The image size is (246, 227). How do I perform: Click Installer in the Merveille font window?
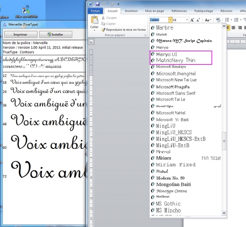click(x=55, y=34)
